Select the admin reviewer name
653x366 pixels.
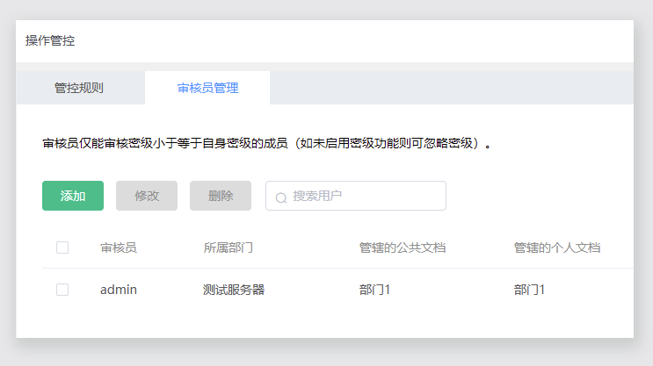pyautogui.click(x=119, y=290)
